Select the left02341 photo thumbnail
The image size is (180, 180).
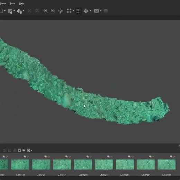coord(41,164)
